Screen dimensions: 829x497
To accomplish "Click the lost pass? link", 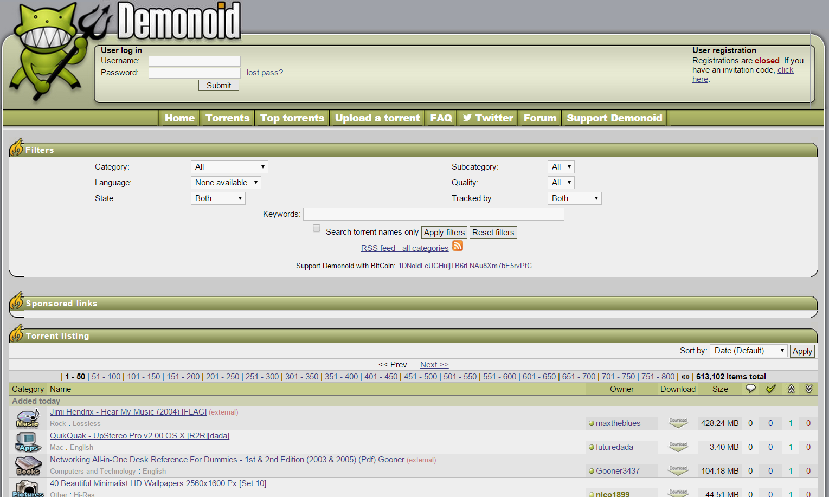I will pos(265,73).
